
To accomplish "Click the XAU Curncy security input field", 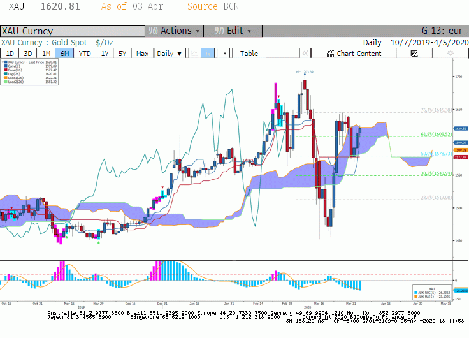I will [73, 31].
